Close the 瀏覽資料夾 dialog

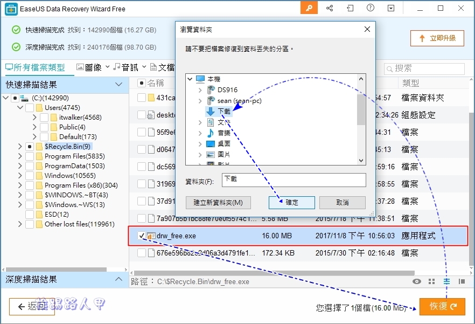point(367,29)
